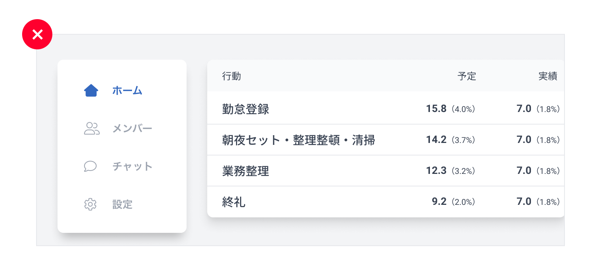Go to チャット from the navigation panel
The image size is (601, 280).
click(132, 167)
